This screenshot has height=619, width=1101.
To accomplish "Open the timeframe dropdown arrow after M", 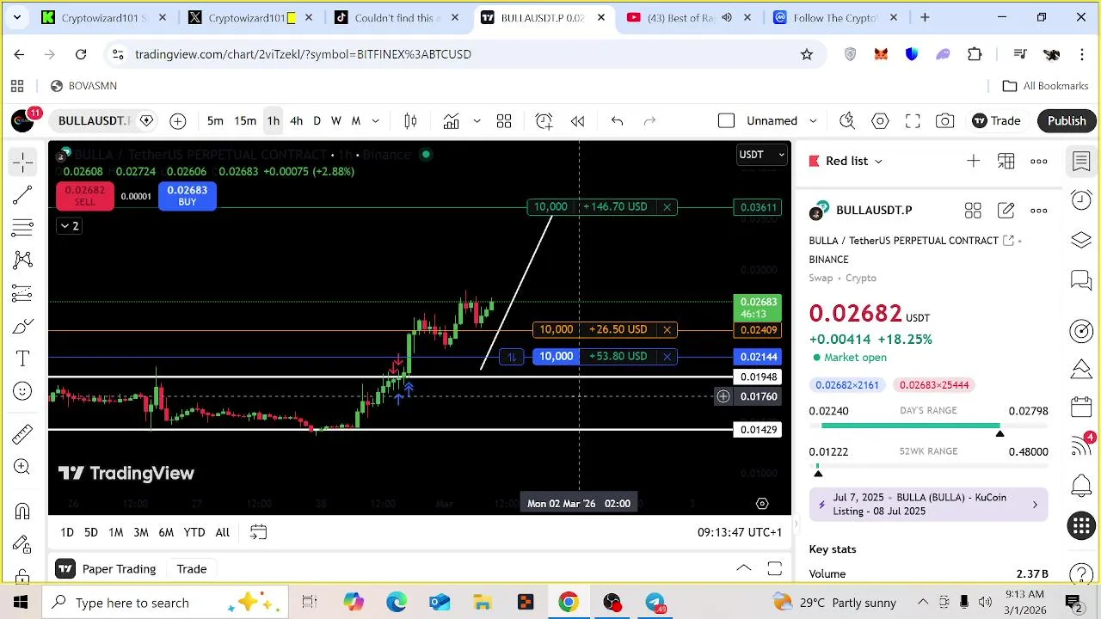I will click(x=375, y=121).
